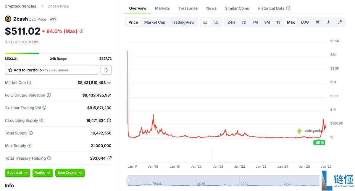Click the Total Supply info icon

31,133
